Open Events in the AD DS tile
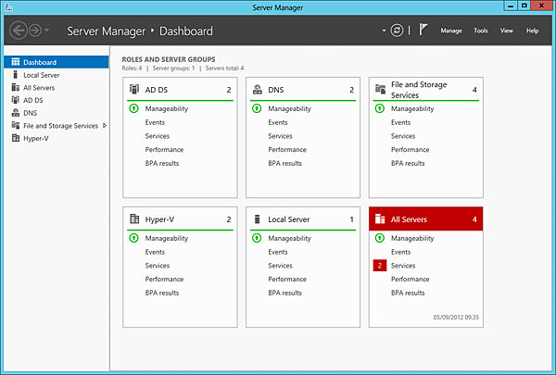This screenshot has height=375, width=556. (x=155, y=122)
